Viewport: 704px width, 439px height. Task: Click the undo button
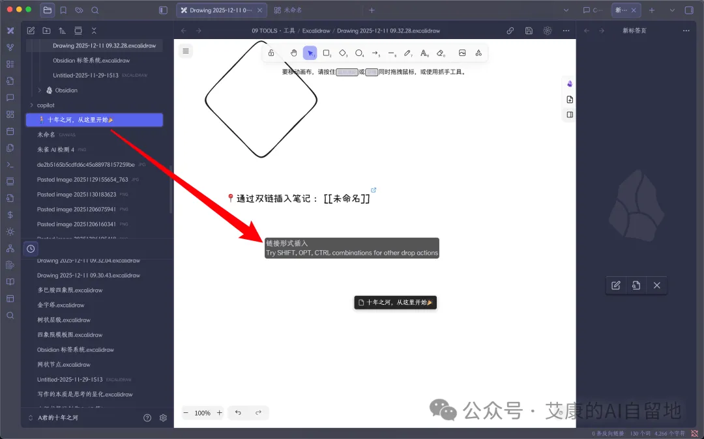coord(238,412)
